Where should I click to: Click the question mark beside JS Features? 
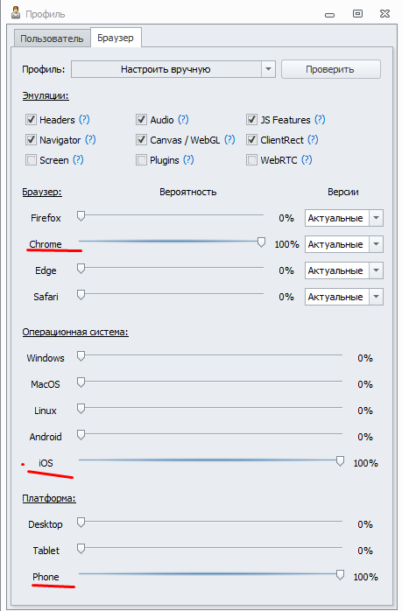point(320,120)
